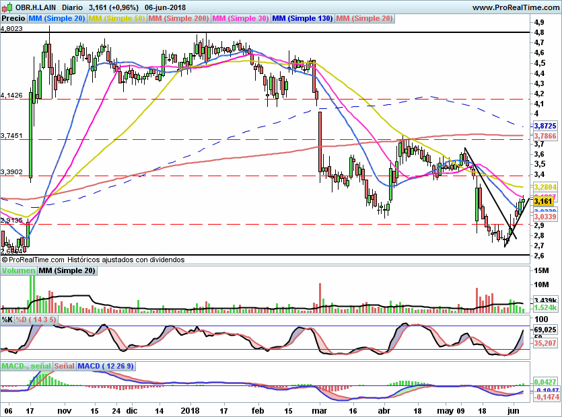Select the MM (Simple 20) volume label
562x417 pixels.
pos(67,270)
